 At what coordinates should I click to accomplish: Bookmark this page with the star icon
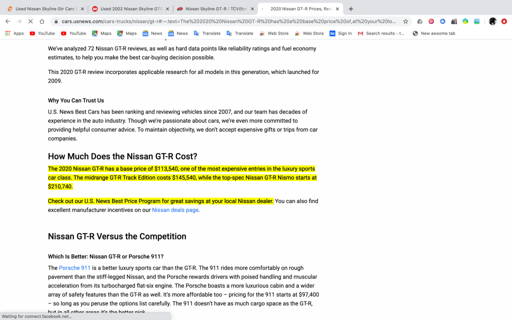click(x=405, y=21)
